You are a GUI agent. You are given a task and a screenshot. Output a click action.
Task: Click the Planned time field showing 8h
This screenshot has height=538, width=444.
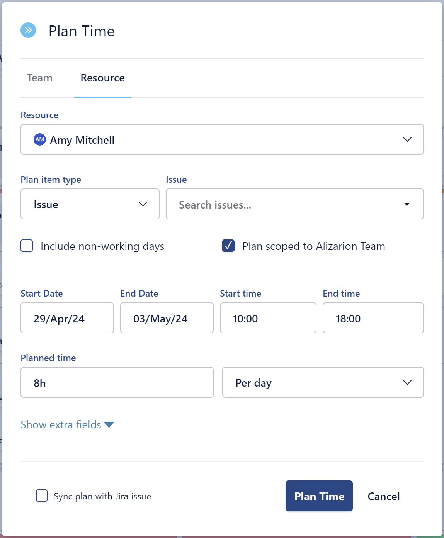point(117,382)
